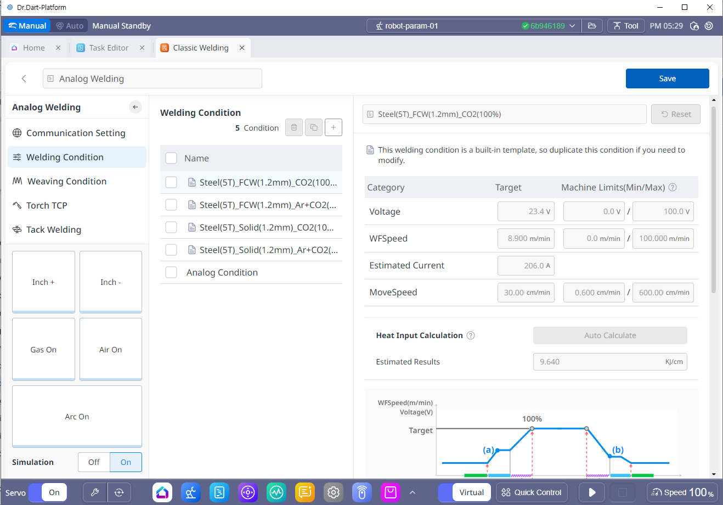723x505 pixels.
Task: Delete condition using the trash icon
Action: pyautogui.click(x=294, y=127)
